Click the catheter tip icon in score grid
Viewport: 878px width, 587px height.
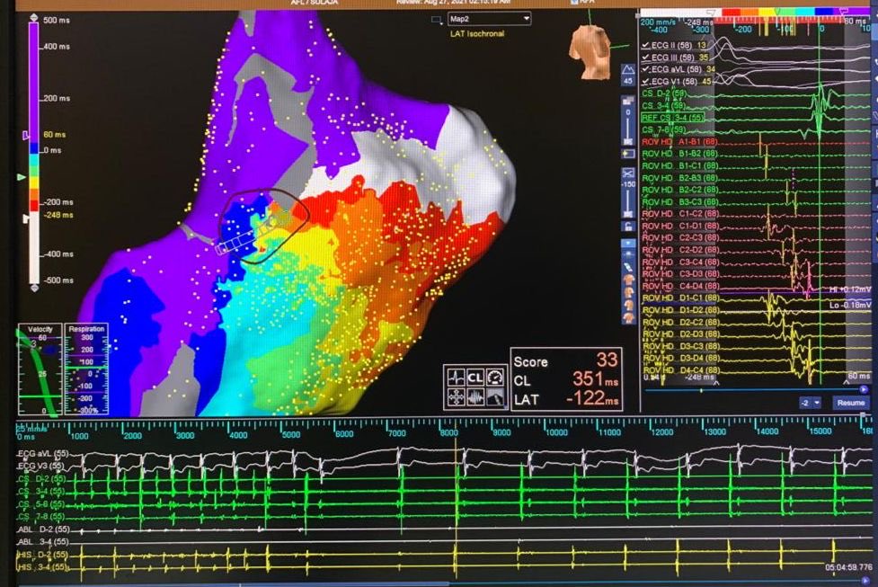495,397
